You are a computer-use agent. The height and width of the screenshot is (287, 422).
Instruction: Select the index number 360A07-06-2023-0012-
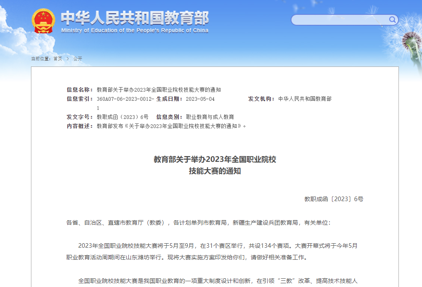pos(125,99)
